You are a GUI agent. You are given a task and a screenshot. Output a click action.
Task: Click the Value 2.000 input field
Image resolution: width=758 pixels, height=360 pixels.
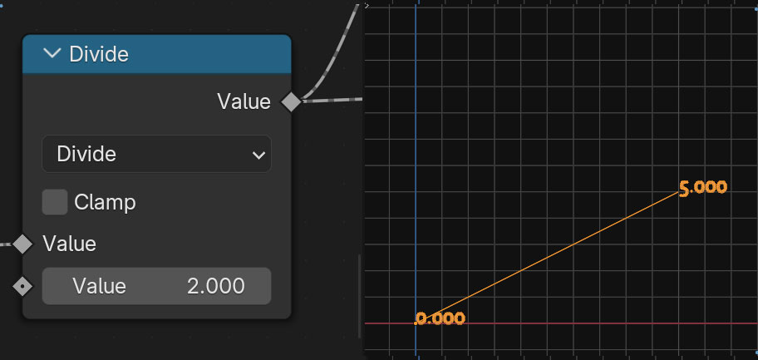[156, 287]
